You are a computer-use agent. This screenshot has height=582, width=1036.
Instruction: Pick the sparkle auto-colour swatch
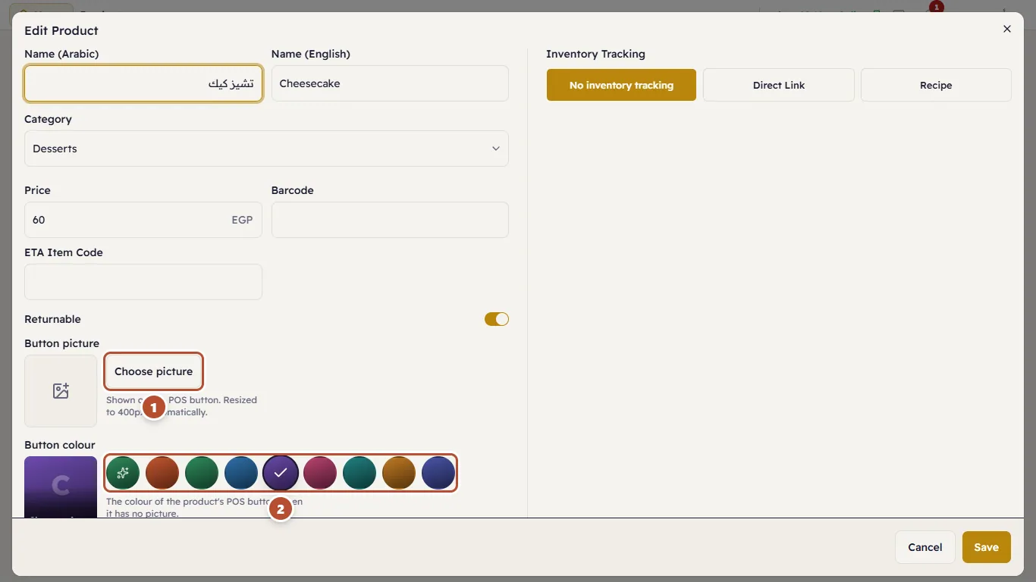coord(123,473)
